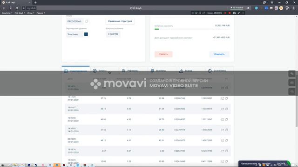Screen dimensions: 298x167
Task: Open Yandex home button in toolbar
Action: click(x=10, y=8)
